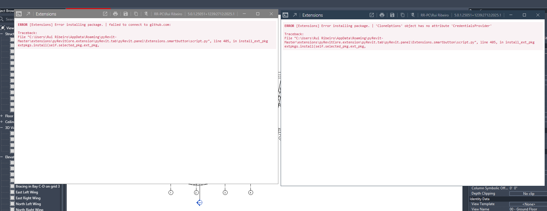Viewport: 547px width, 211px height.
Task: Click the No clip Depth Clipping button
Action: (x=528, y=194)
